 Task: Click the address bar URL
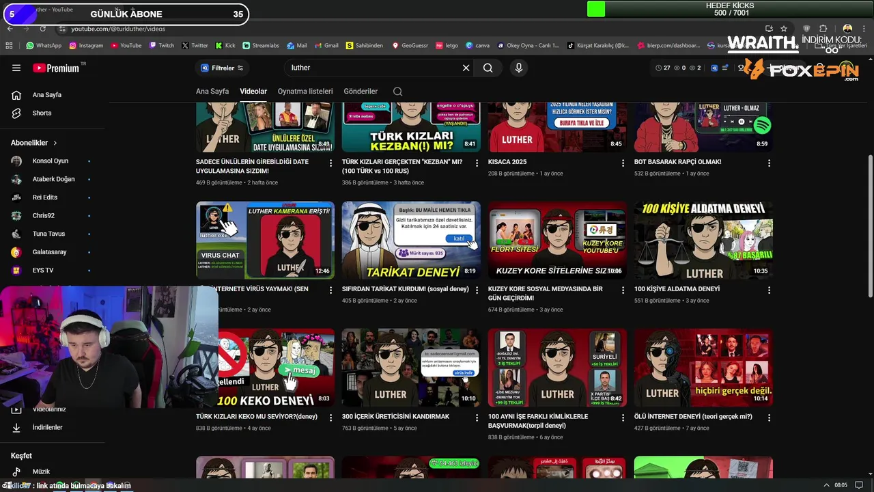pos(118,29)
